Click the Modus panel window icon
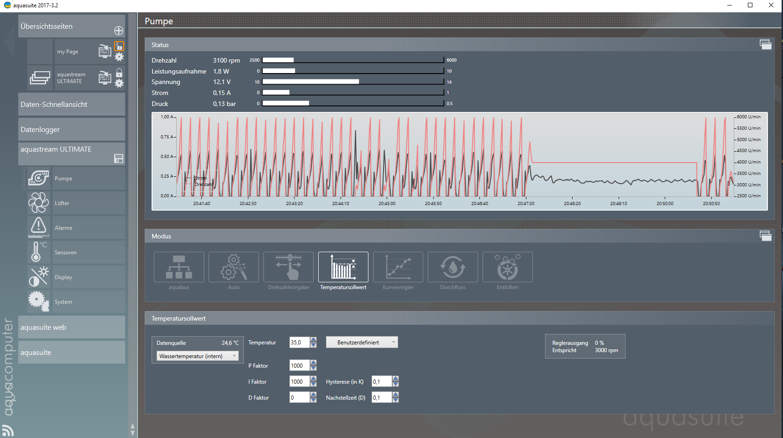This screenshot has height=438, width=783. [766, 236]
